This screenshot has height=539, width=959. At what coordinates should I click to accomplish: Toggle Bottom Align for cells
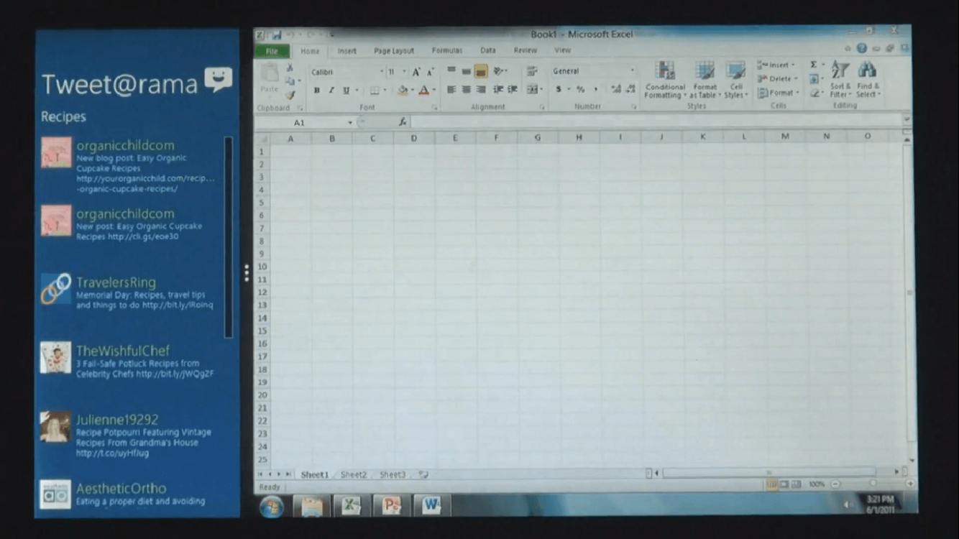click(x=481, y=71)
